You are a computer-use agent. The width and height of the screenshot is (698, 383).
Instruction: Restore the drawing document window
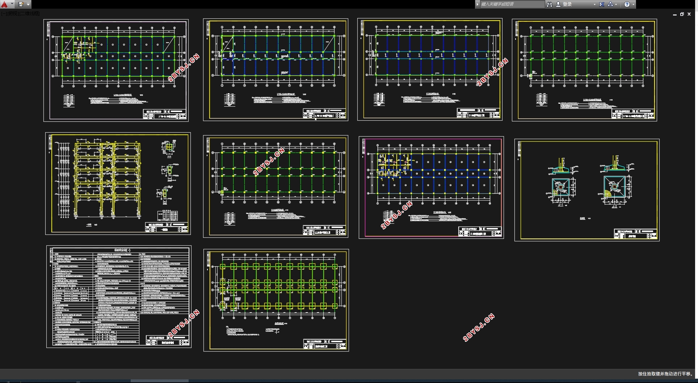pyautogui.click(x=682, y=14)
